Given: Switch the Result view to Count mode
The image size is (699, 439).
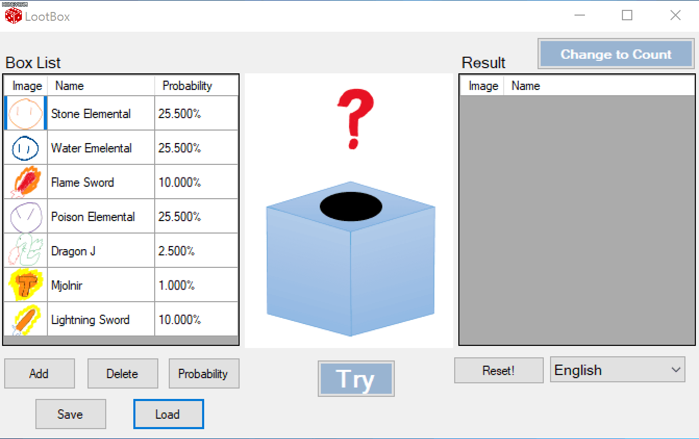Looking at the screenshot, I should (616, 54).
